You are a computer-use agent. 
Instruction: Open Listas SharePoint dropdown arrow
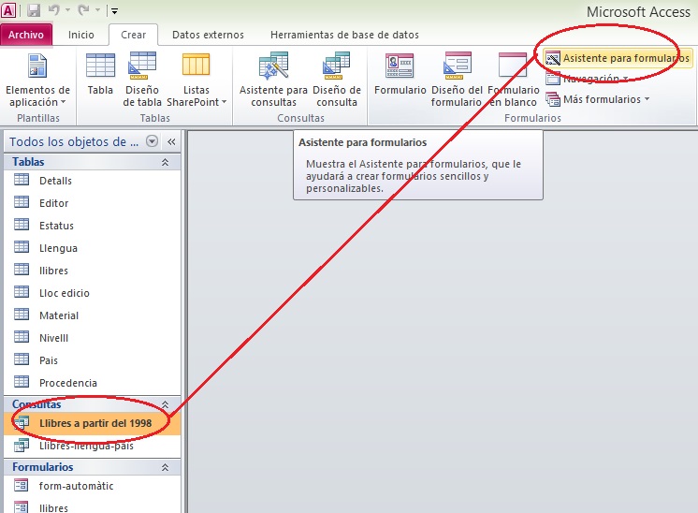tap(224, 102)
